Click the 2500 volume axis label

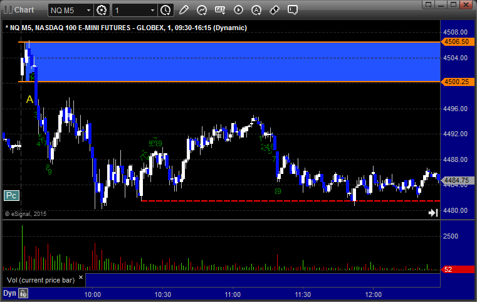click(x=451, y=236)
